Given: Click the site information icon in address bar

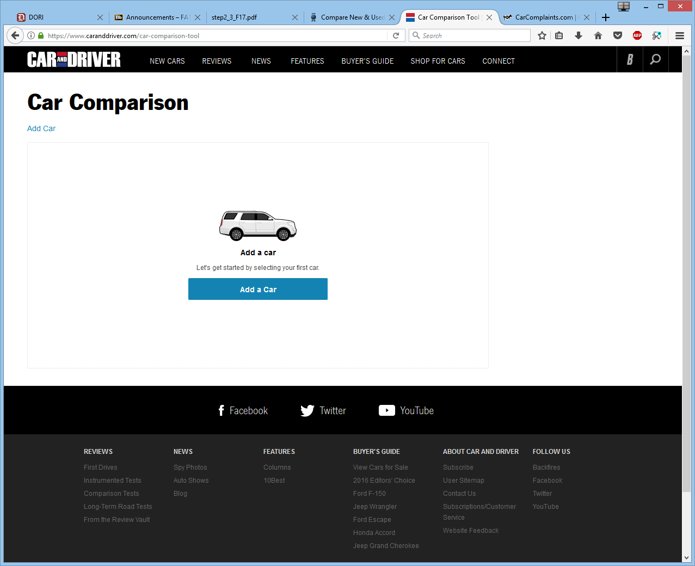Looking at the screenshot, I should [31, 35].
